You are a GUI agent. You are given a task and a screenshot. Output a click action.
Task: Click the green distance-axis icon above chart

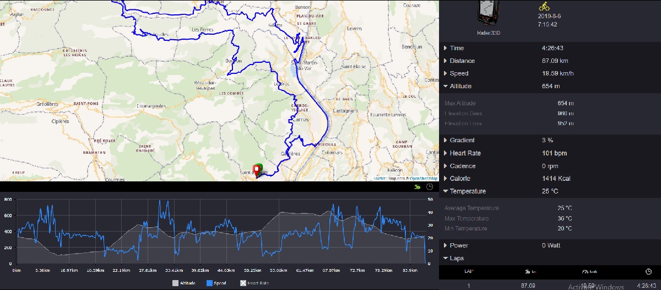tap(418, 187)
